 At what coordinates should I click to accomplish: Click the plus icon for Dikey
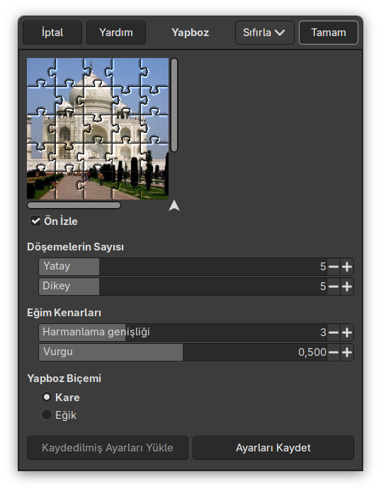click(x=347, y=287)
